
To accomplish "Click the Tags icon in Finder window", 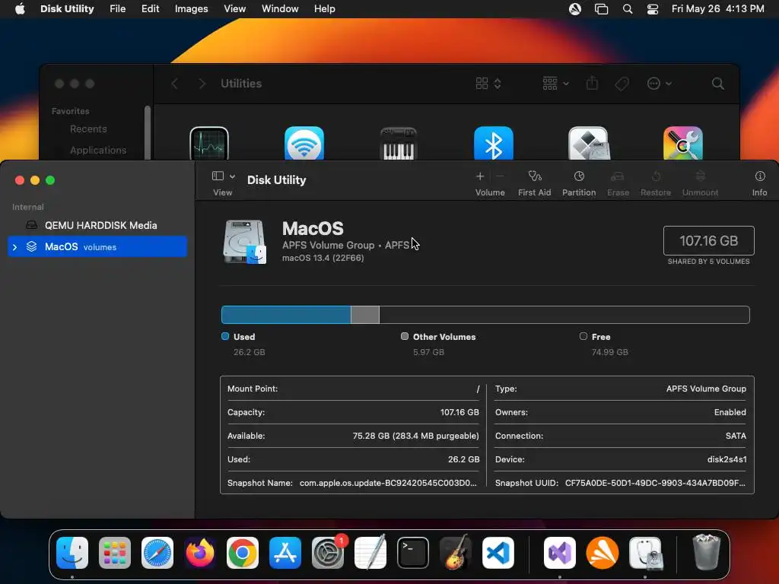I will click(x=622, y=84).
